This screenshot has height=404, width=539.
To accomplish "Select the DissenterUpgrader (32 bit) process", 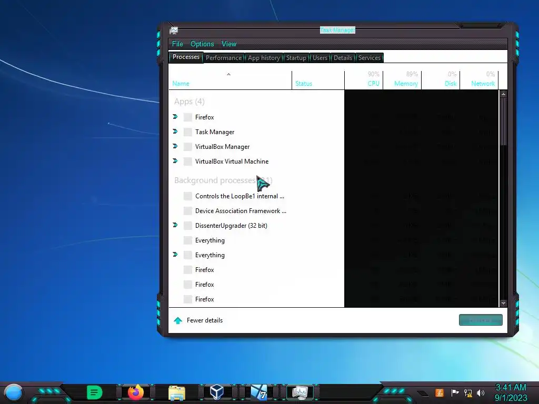I will tap(333, 226).
